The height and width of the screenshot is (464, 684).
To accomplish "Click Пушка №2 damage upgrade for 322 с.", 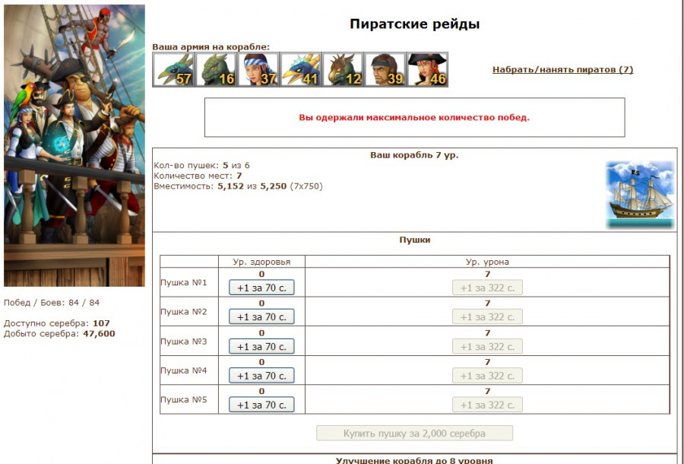I will [x=487, y=317].
